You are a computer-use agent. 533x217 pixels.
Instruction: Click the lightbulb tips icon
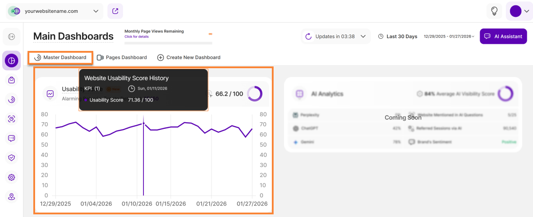coord(494,11)
